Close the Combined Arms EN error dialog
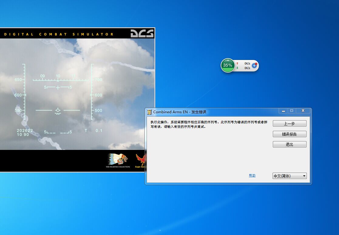339x235 pixels. click(303, 111)
